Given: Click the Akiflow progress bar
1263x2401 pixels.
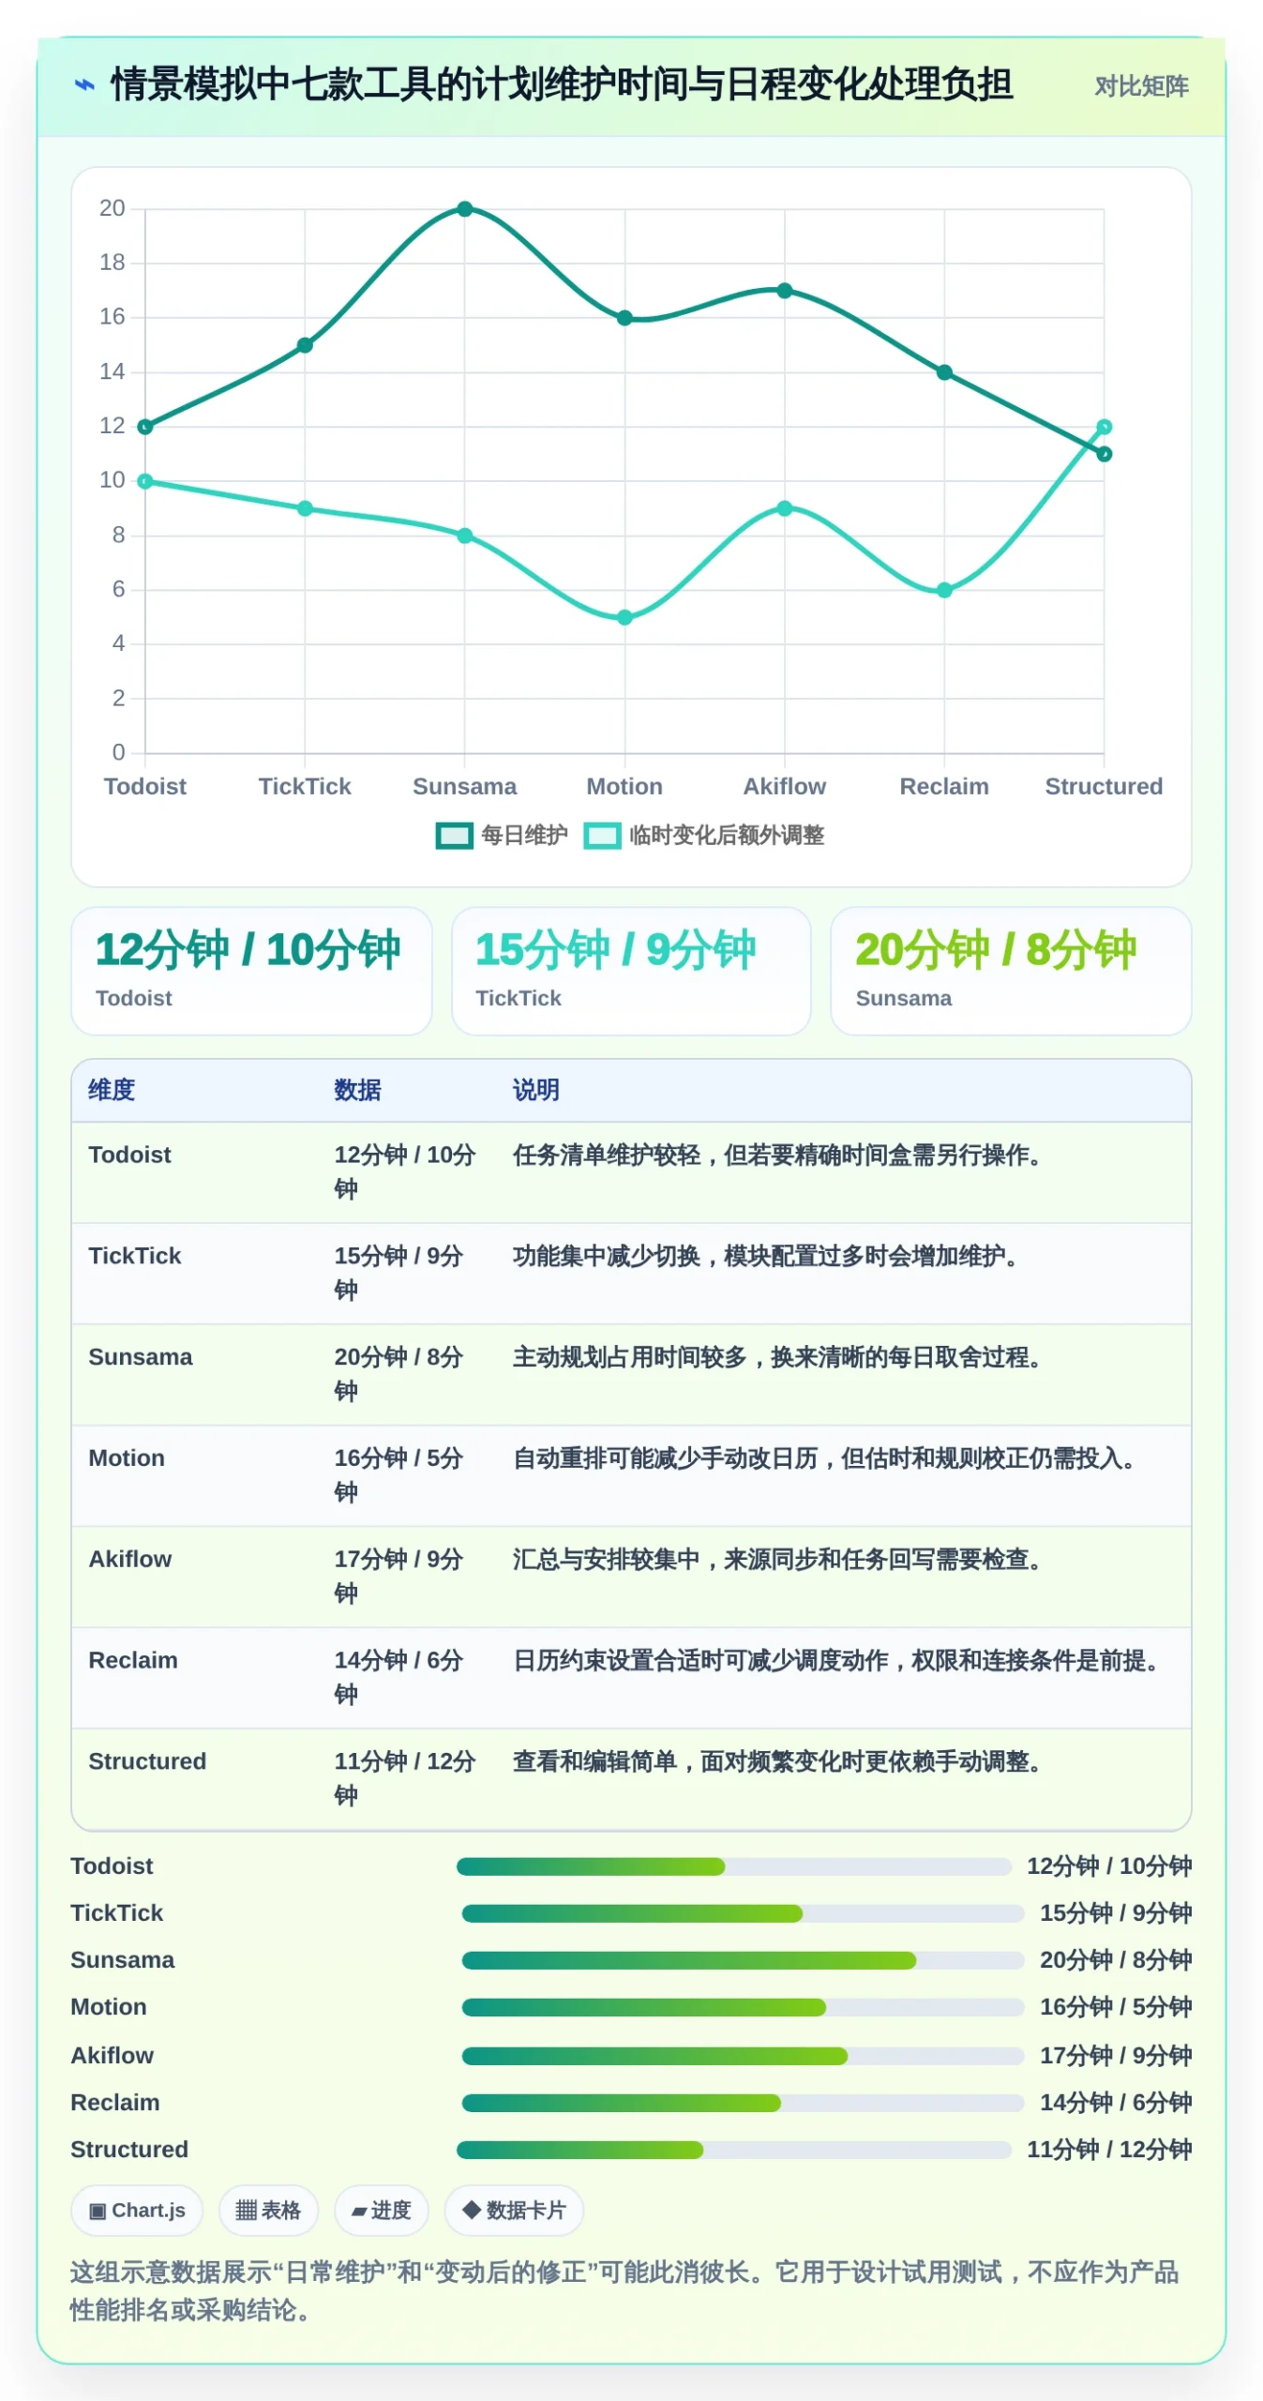Looking at the screenshot, I should (743, 2056).
